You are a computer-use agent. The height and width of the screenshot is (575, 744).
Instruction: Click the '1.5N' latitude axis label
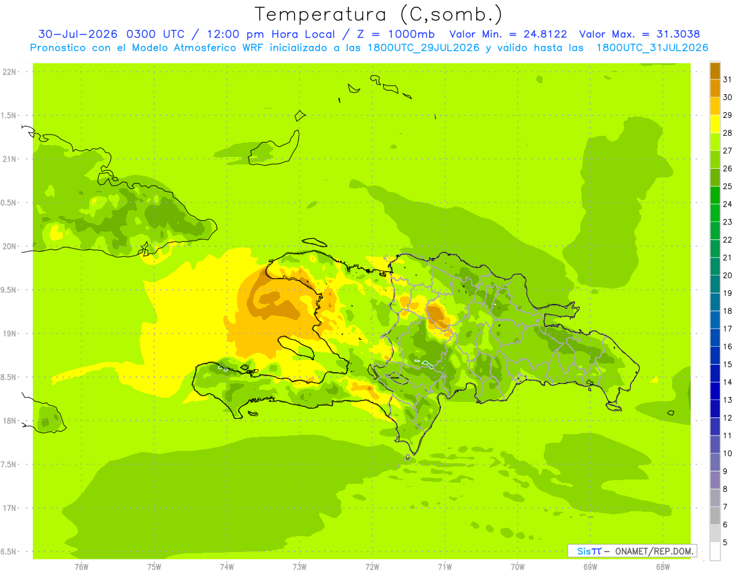pos(9,116)
